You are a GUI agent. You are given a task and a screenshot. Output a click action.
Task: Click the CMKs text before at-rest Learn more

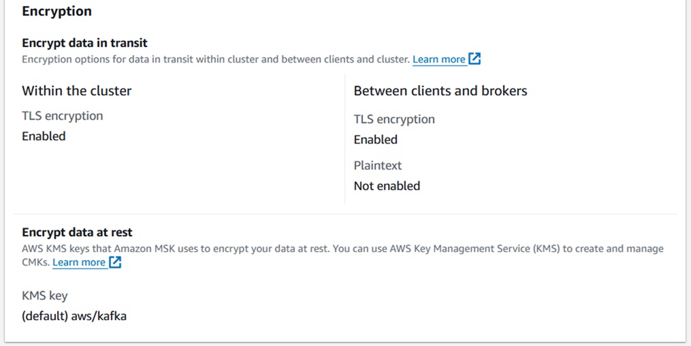[x=35, y=262]
